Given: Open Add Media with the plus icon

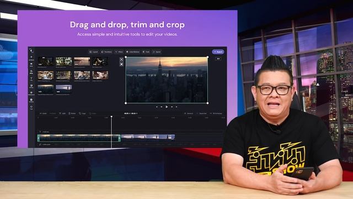Looking at the screenshot, I should coord(31,58).
